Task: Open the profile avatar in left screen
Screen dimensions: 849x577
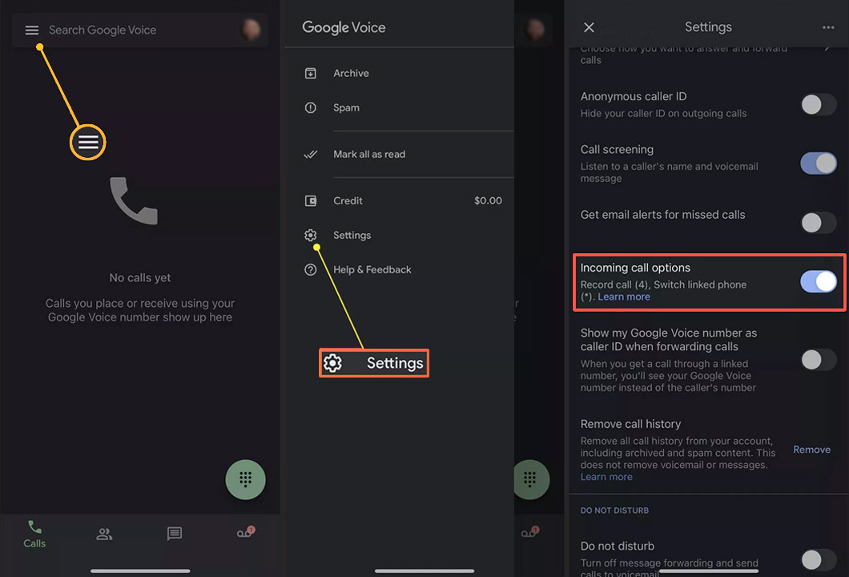Action: (x=250, y=30)
